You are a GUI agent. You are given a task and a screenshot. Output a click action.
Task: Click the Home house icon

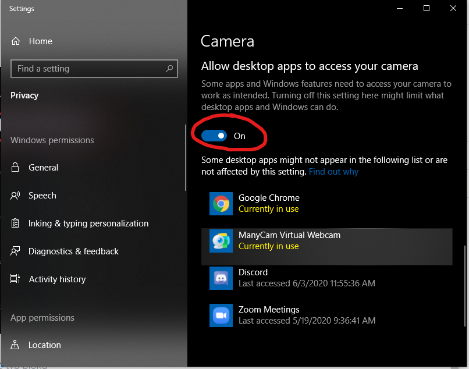pyautogui.click(x=16, y=41)
